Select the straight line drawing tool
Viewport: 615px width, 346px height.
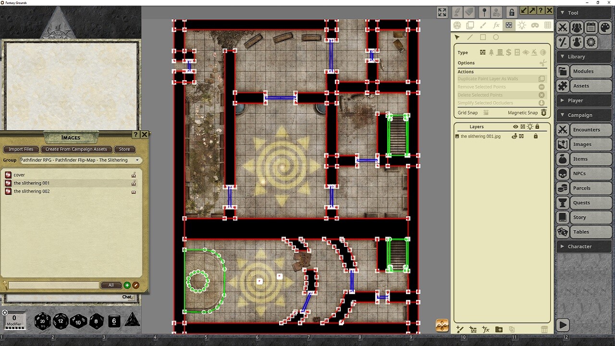(x=470, y=37)
